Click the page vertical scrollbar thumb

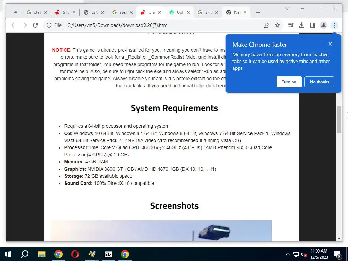point(339,119)
